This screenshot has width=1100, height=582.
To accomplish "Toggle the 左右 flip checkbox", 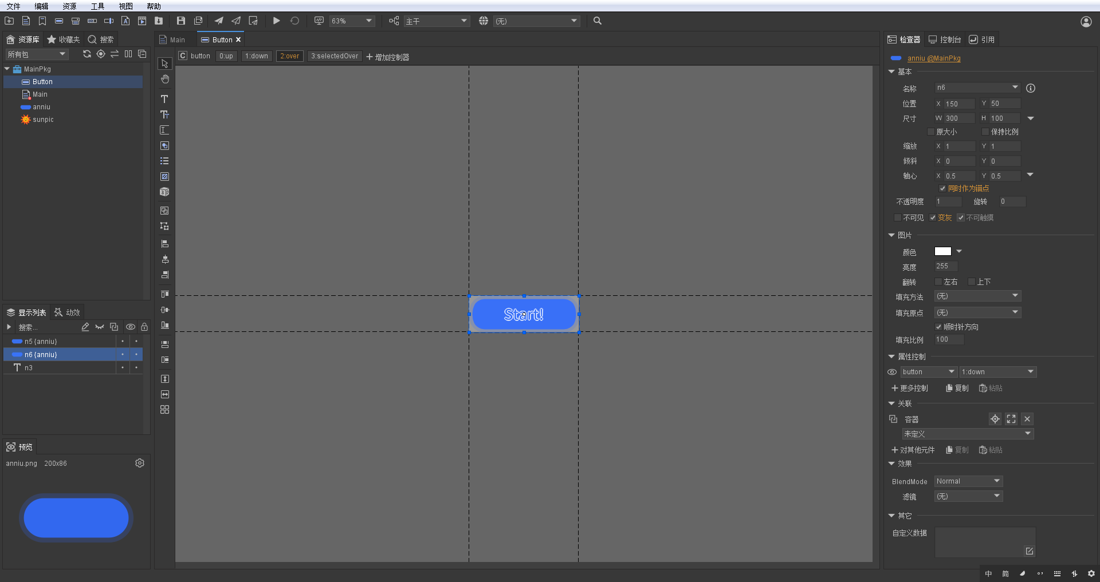I will [x=938, y=282].
